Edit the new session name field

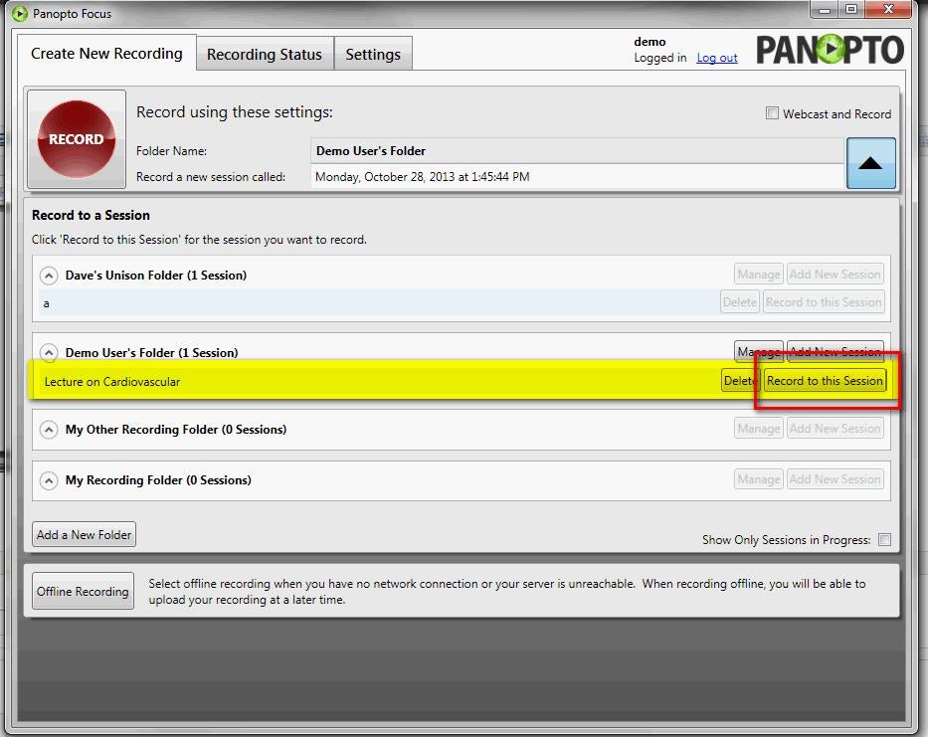pos(577,176)
